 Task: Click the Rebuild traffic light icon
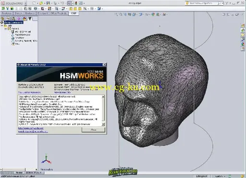click(x=76, y=3)
